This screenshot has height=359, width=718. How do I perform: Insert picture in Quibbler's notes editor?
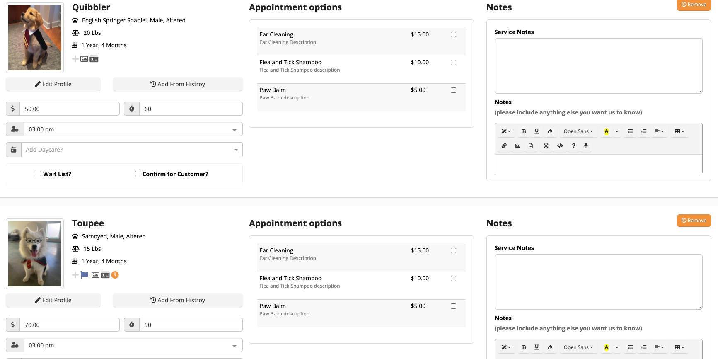[x=518, y=146]
